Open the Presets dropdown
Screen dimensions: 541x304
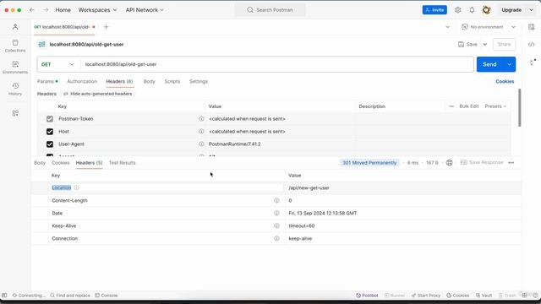(495, 106)
